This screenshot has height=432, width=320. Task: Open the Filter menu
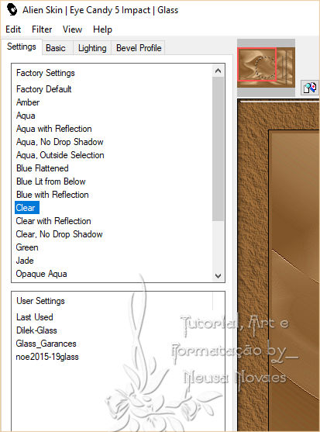click(42, 29)
